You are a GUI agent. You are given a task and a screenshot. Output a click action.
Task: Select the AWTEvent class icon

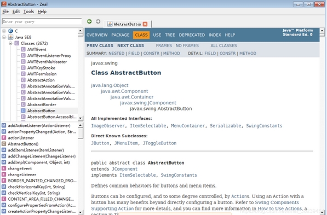pos(23,49)
